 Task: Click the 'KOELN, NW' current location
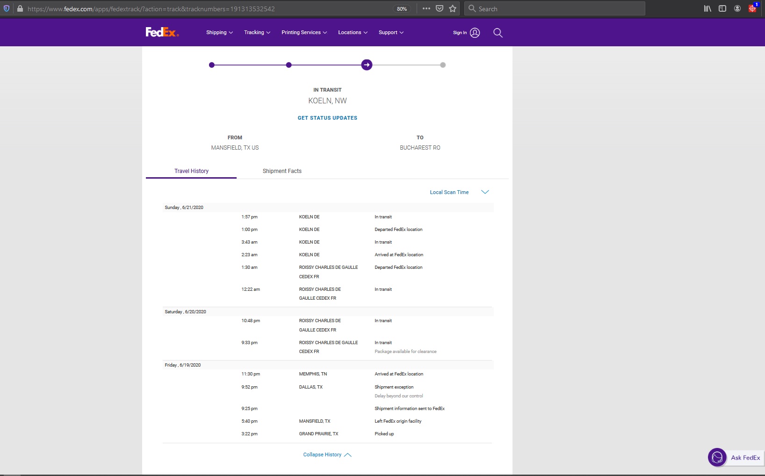tap(327, 101)
